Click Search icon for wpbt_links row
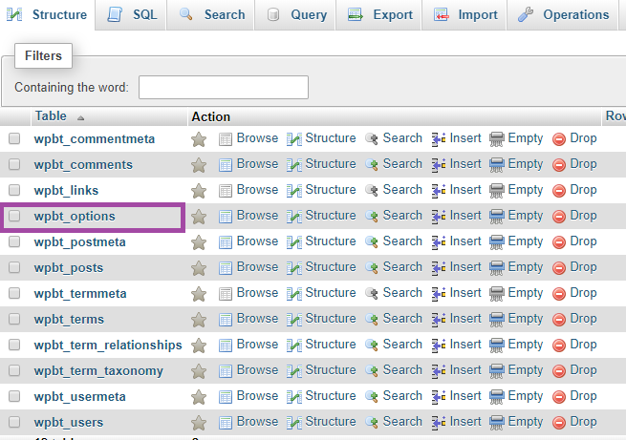Image resolution: width=626 pixels, height=440 pixels. 372,191
